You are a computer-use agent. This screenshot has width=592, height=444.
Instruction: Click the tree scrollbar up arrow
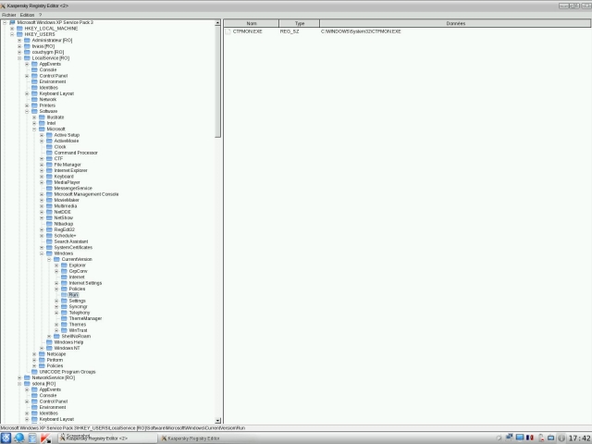pos(218,23)
